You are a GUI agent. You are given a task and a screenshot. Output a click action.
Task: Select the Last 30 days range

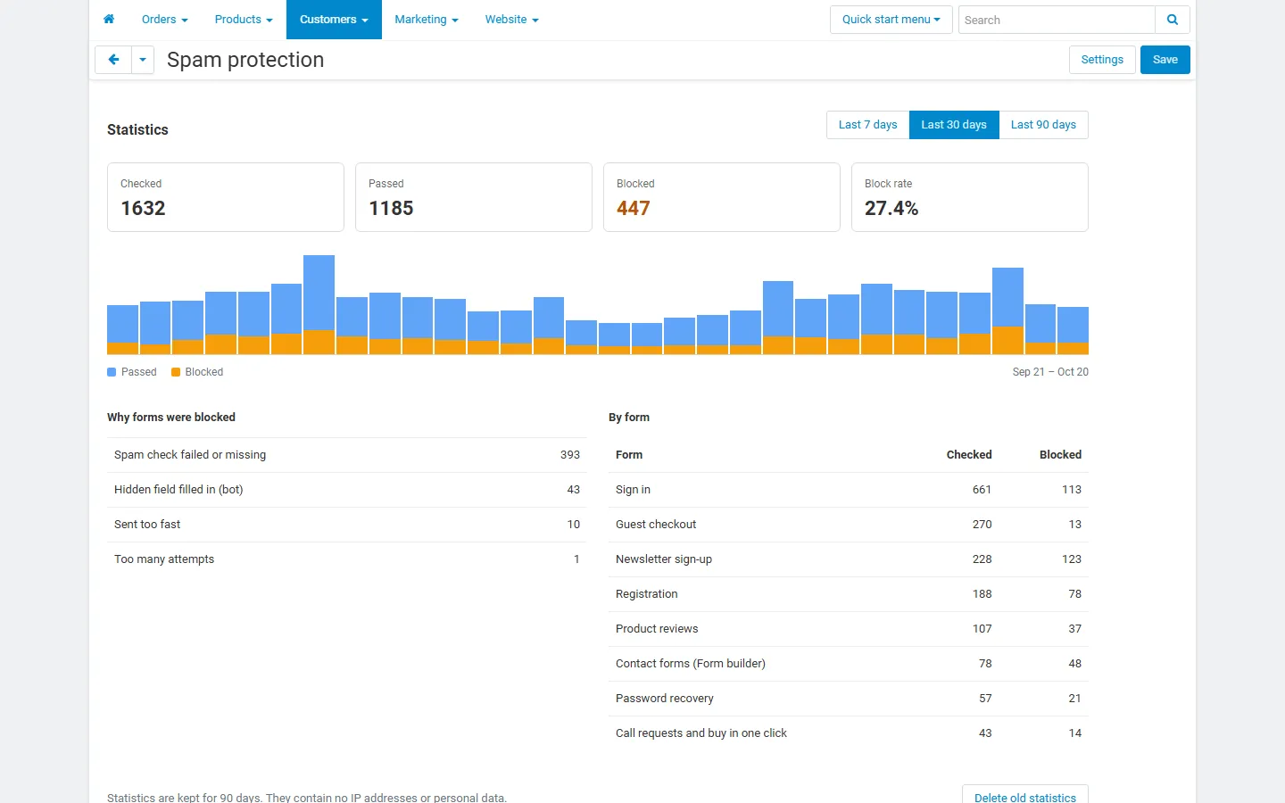click(954, 125)
